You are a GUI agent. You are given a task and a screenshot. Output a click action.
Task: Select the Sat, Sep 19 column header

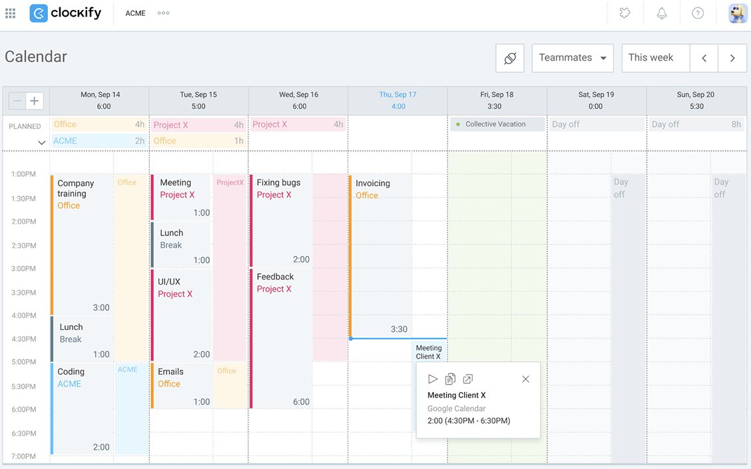click(597, 100)
